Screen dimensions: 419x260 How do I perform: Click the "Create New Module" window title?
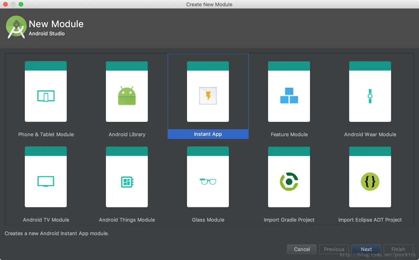(209, 4)
